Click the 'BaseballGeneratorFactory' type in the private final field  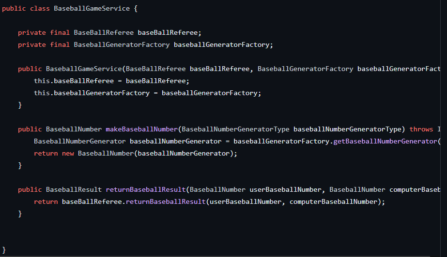[x=122, y=45]
